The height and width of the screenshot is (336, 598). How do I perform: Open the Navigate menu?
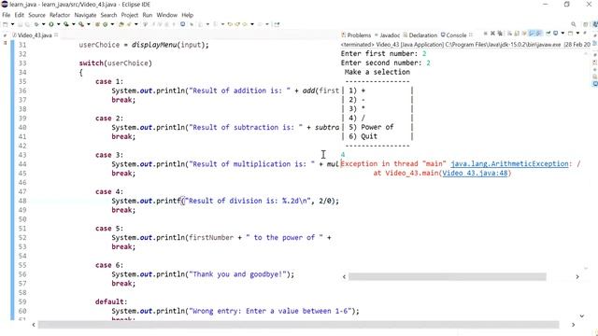pos(85,15)
